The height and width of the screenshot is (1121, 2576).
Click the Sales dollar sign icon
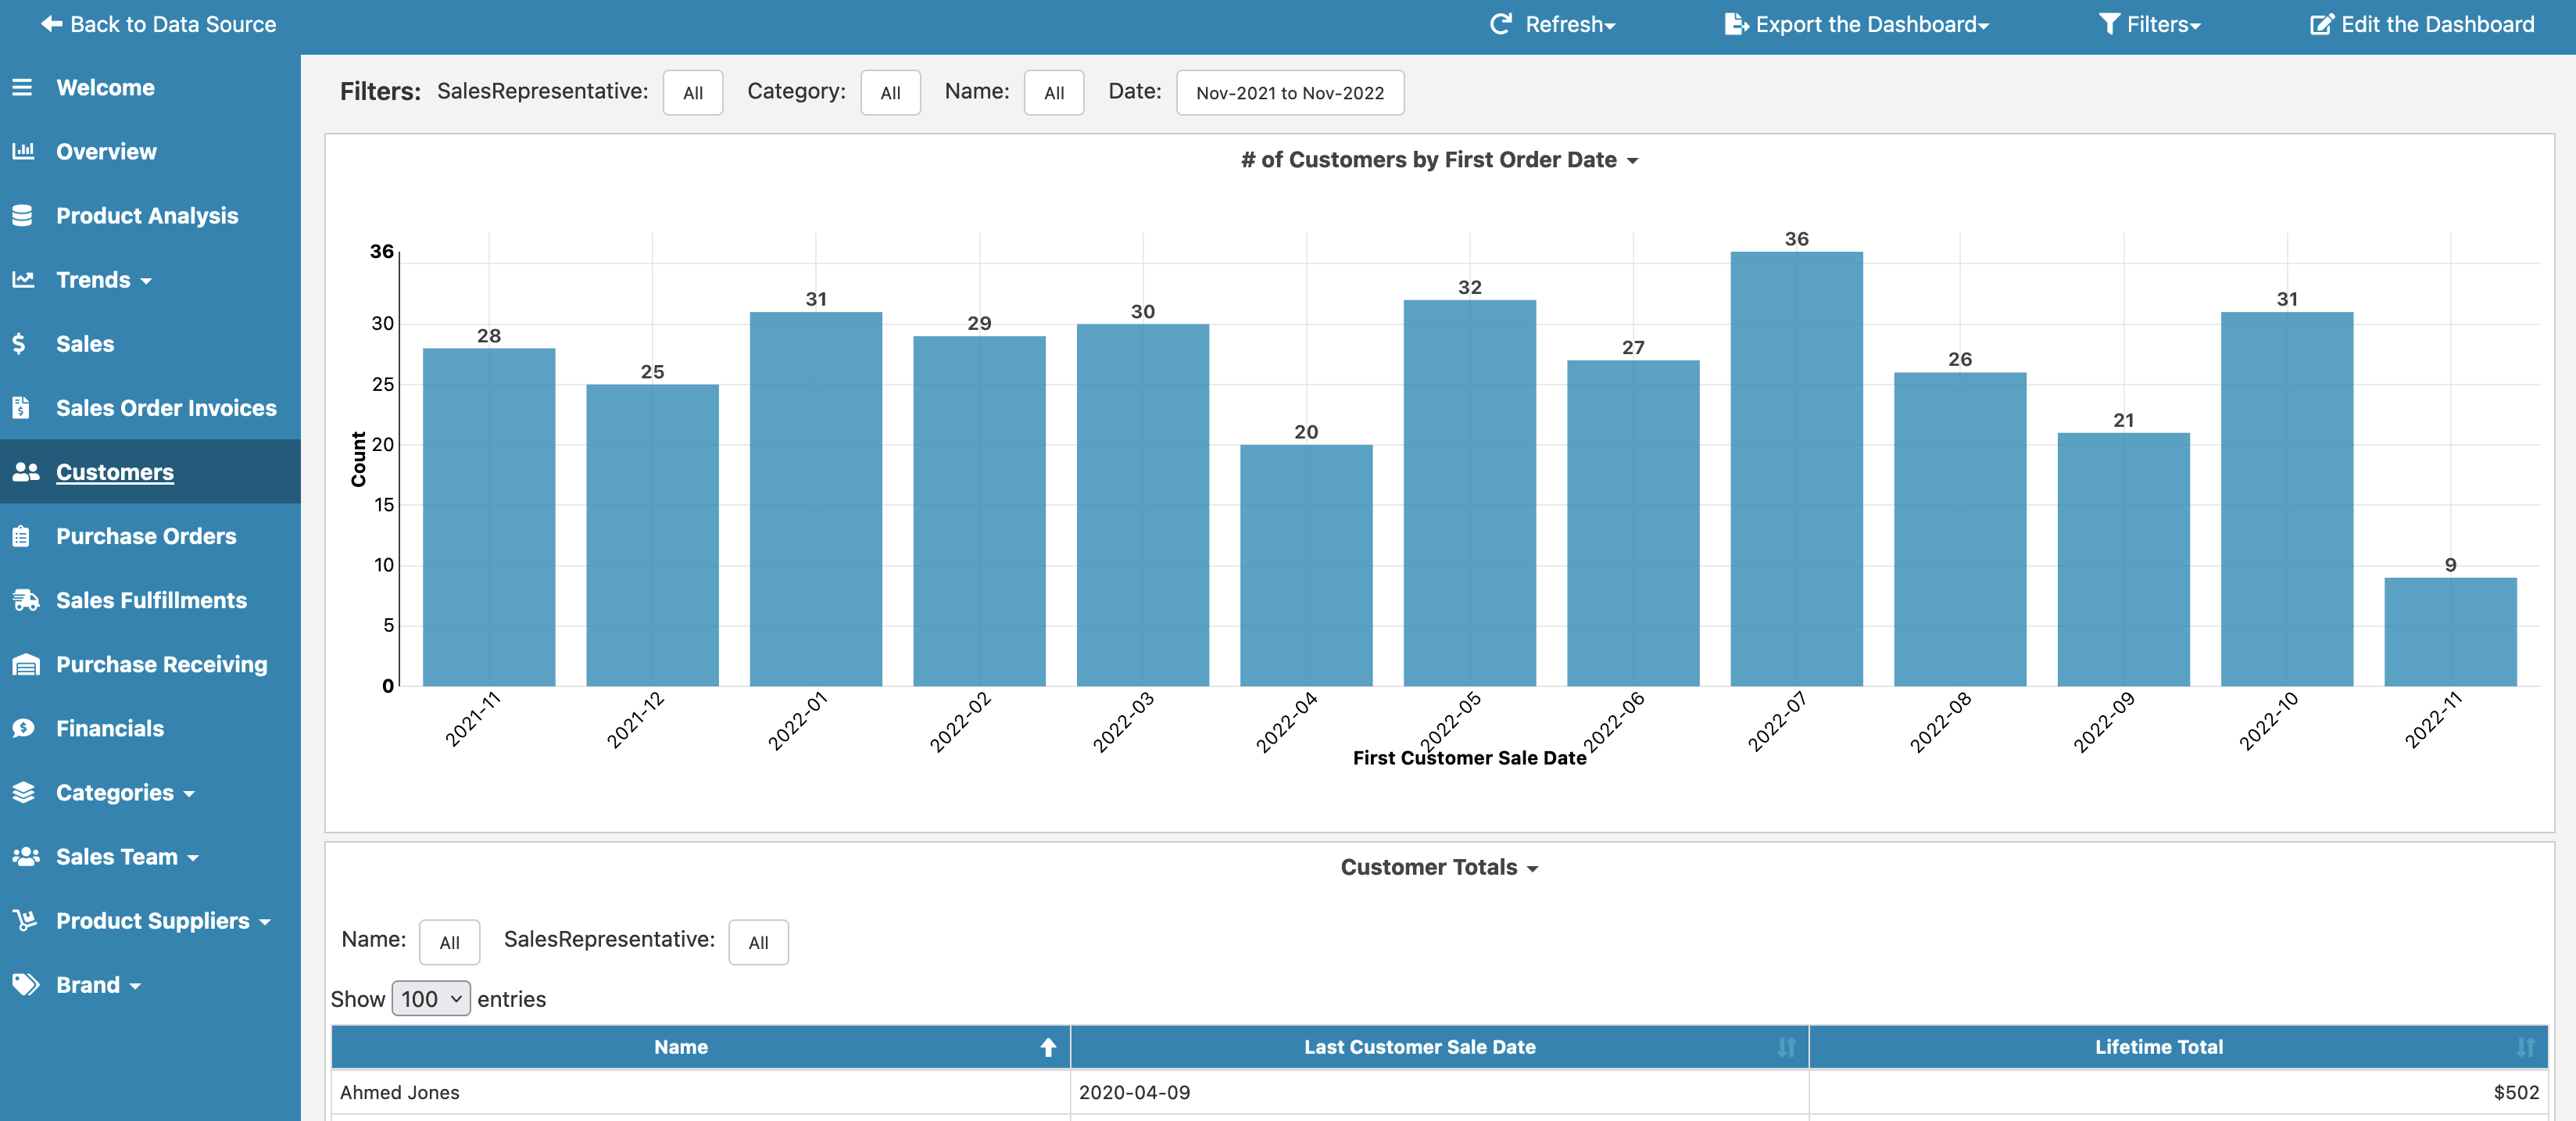click(x=19, y=344)
